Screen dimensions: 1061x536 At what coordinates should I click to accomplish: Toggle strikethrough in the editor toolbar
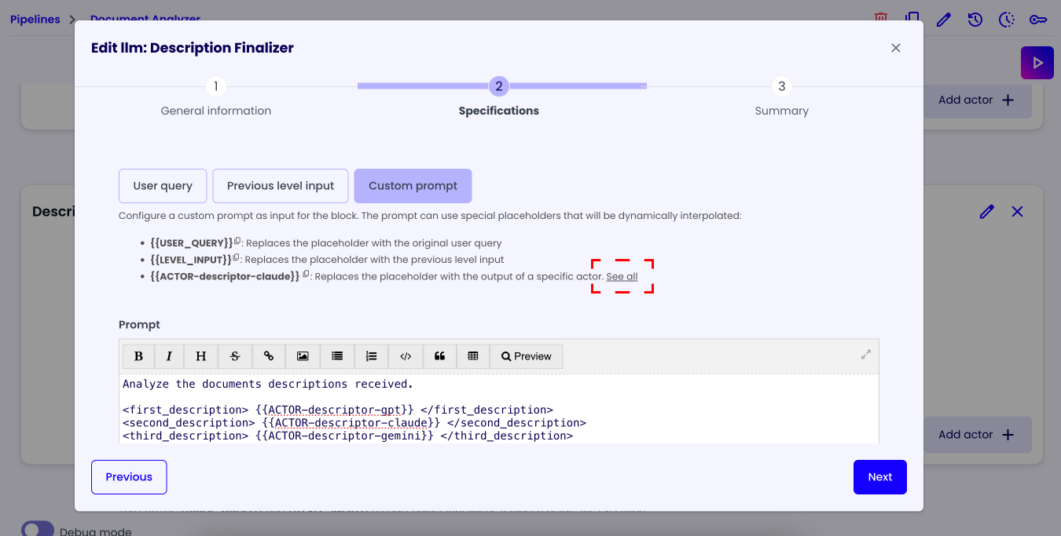(235, 356)
